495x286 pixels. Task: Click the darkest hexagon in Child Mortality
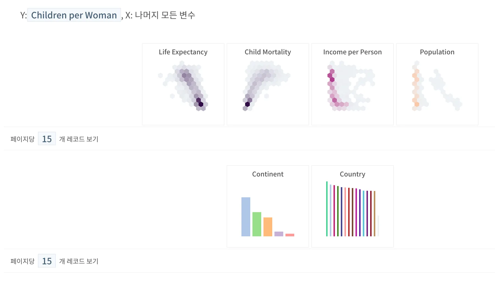[247, 104]
